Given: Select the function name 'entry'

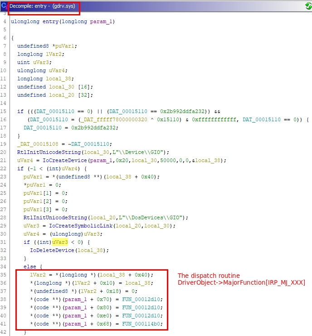Looking at the screenshot, I should click(x=50, y=22).
